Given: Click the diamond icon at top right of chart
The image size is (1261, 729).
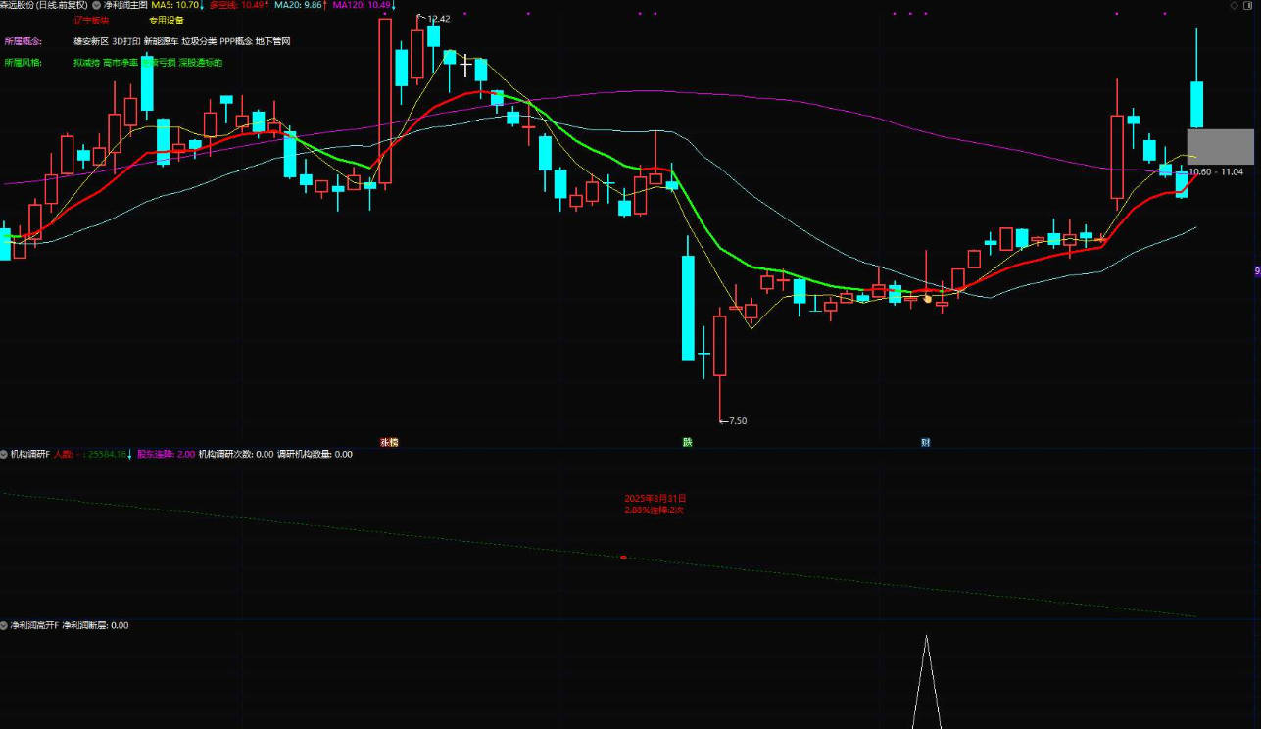Looking at the screenshot, I should coord(1235,5).
